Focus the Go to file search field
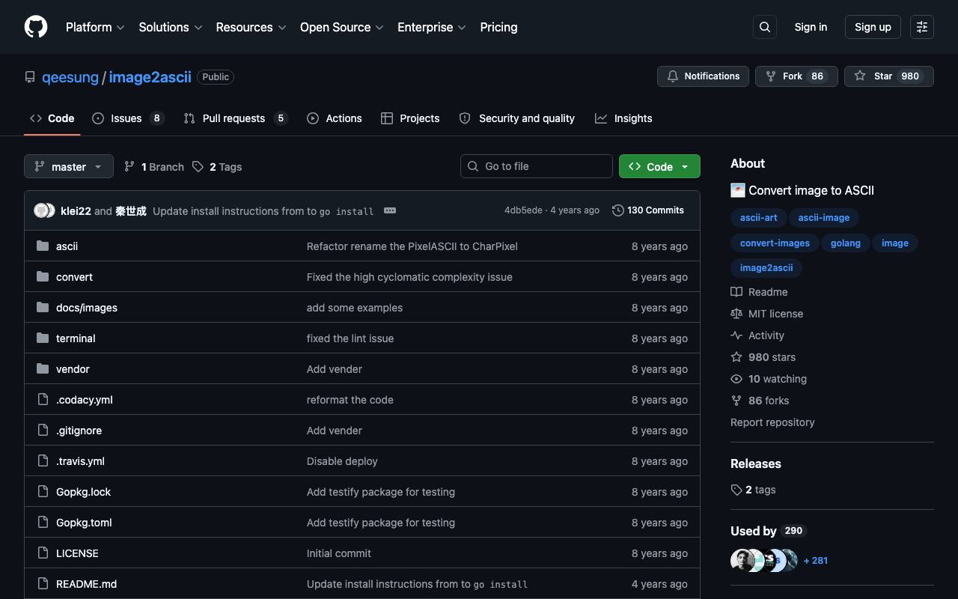 pyautogui.click(x=537, y=166)
